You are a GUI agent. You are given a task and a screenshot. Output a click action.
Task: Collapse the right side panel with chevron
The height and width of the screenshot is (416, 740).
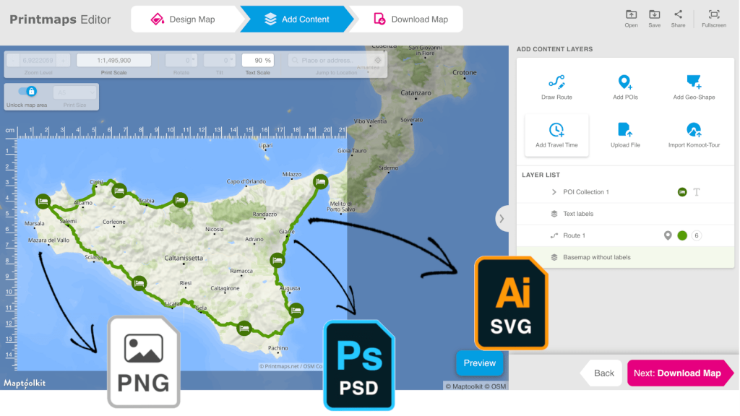pos(502,218)
